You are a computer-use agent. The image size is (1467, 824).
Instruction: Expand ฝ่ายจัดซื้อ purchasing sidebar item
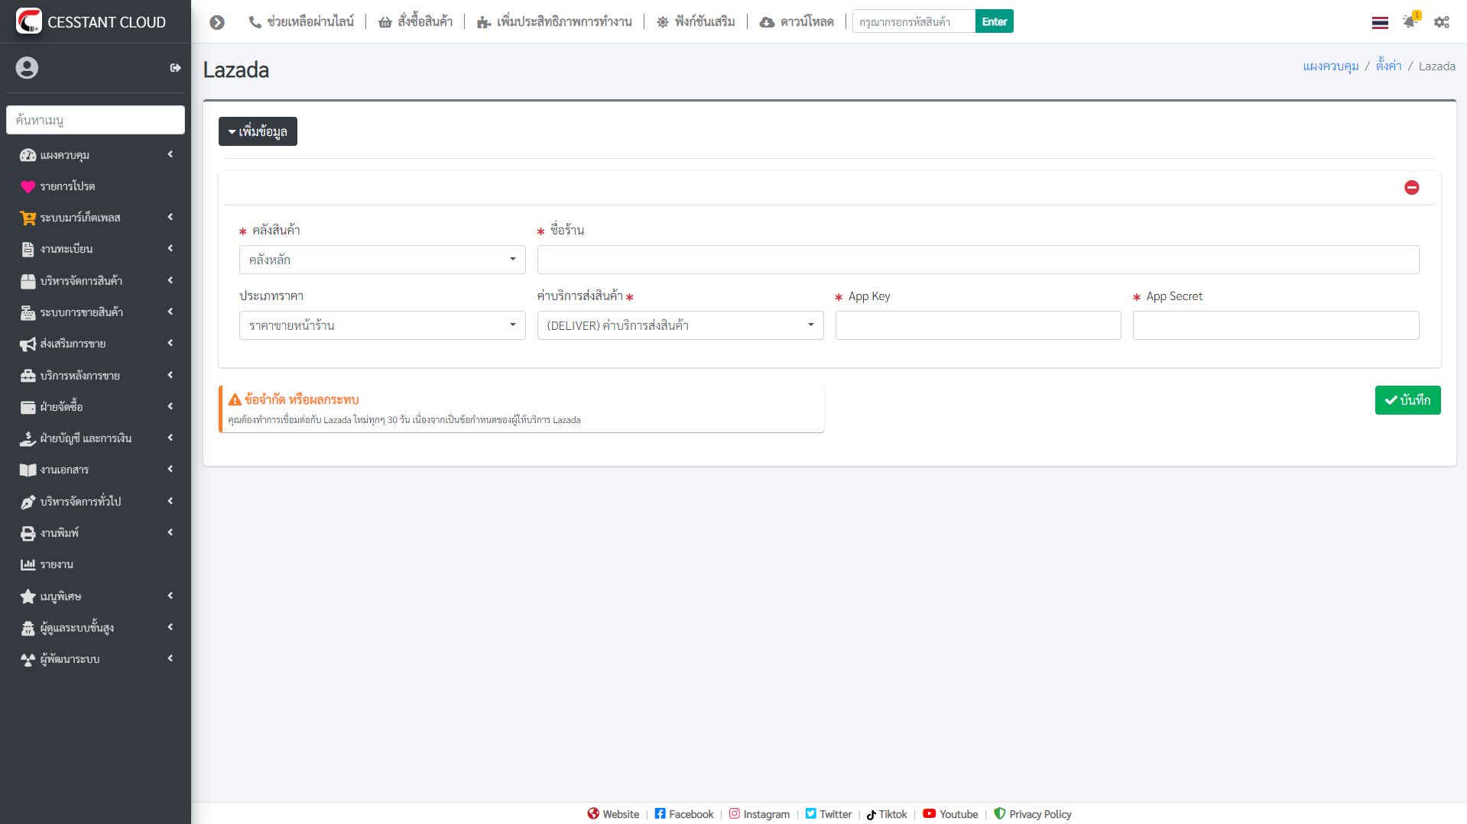click(96, 407)
